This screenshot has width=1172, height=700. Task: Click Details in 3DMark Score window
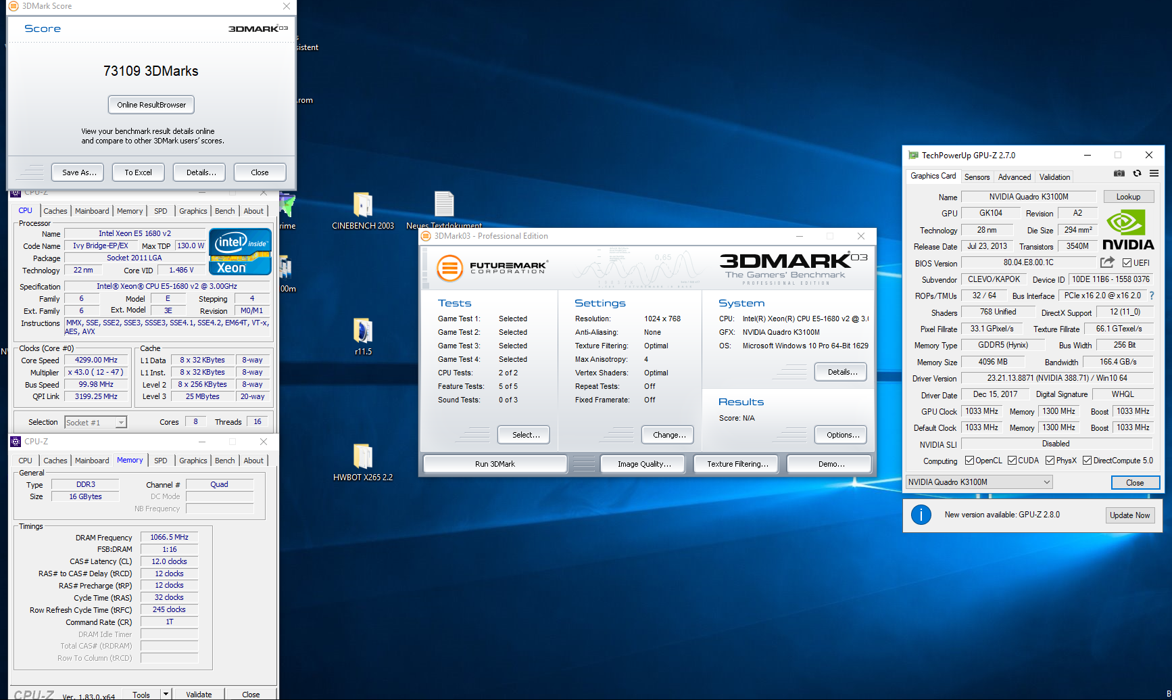(x=201, y=172)
